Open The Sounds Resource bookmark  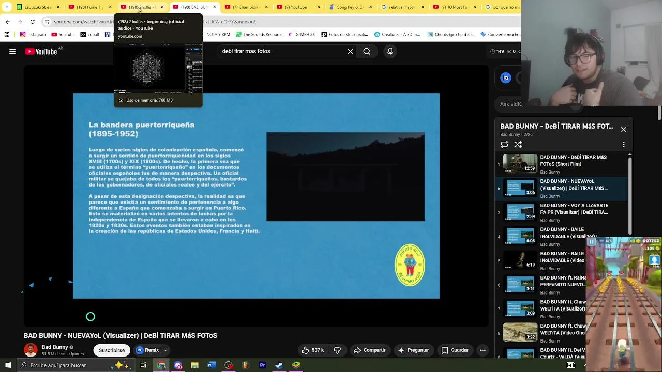point(259,35)
